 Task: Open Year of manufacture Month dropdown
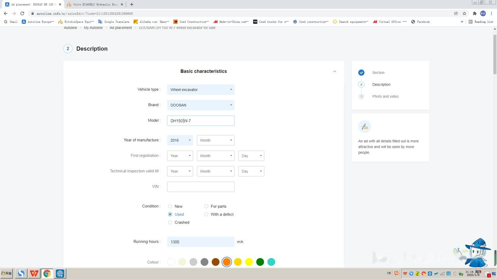[215, 140]
